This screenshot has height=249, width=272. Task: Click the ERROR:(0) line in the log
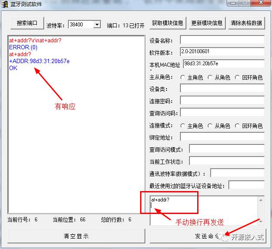click(23, 48)
